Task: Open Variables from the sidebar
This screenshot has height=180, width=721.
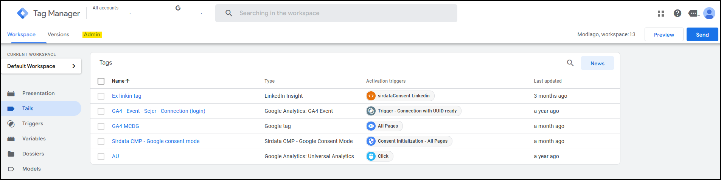Action: (x=34, y=138)
